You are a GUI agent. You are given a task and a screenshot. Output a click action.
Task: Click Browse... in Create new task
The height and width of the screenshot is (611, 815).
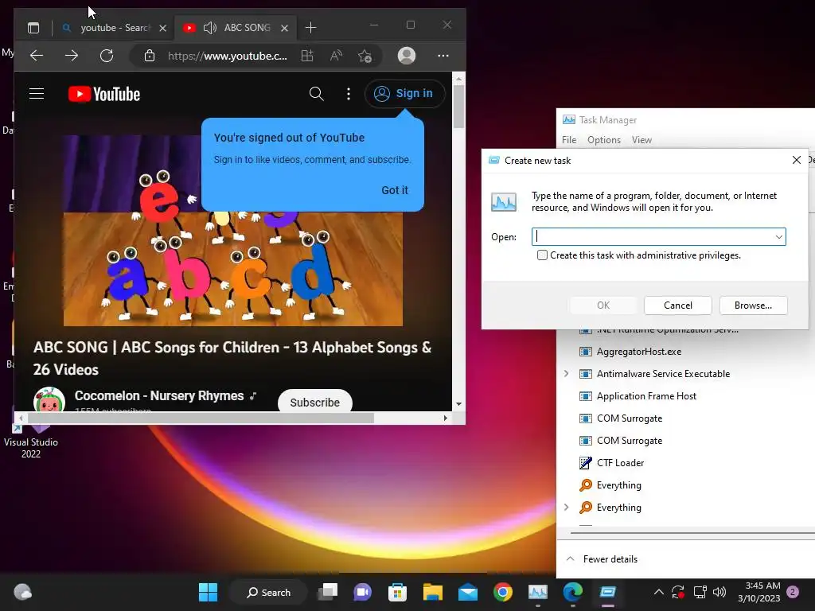(753, 305)
